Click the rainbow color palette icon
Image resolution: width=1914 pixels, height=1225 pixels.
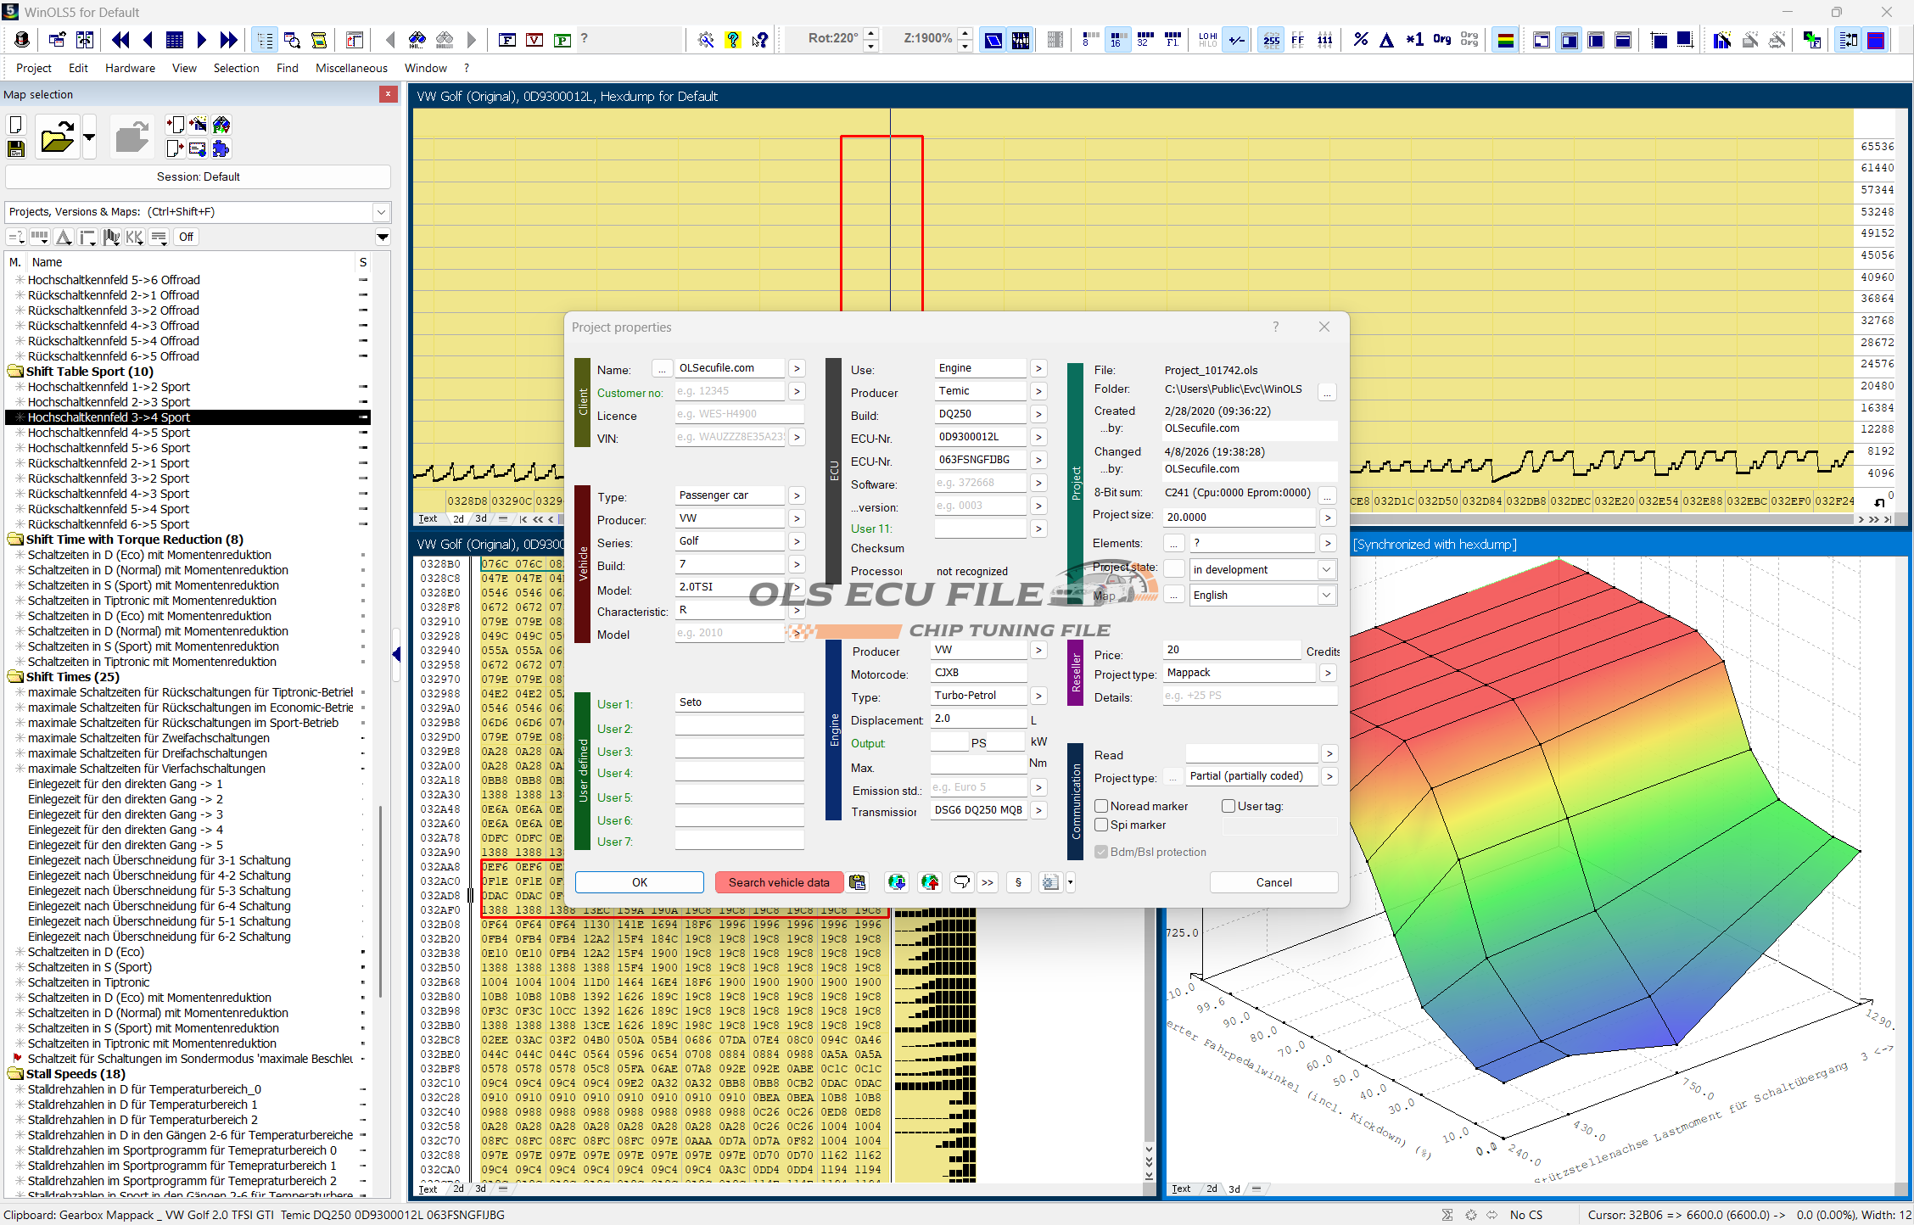coord(1505,39)
